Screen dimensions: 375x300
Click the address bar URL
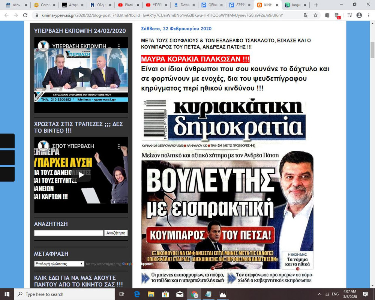tap(162, 15)
